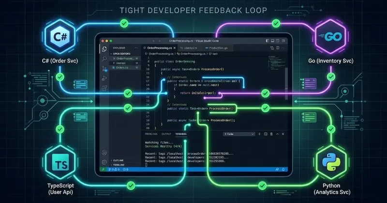The width and height of the screenshot is (387, 203).
Task: Switch to the UserApi.ts tab
Action: coord(189,48)
